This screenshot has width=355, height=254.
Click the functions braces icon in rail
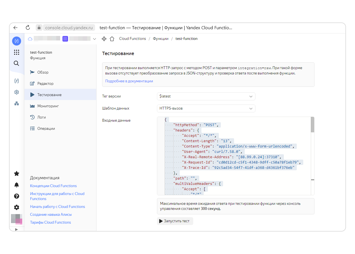point(17,81)
